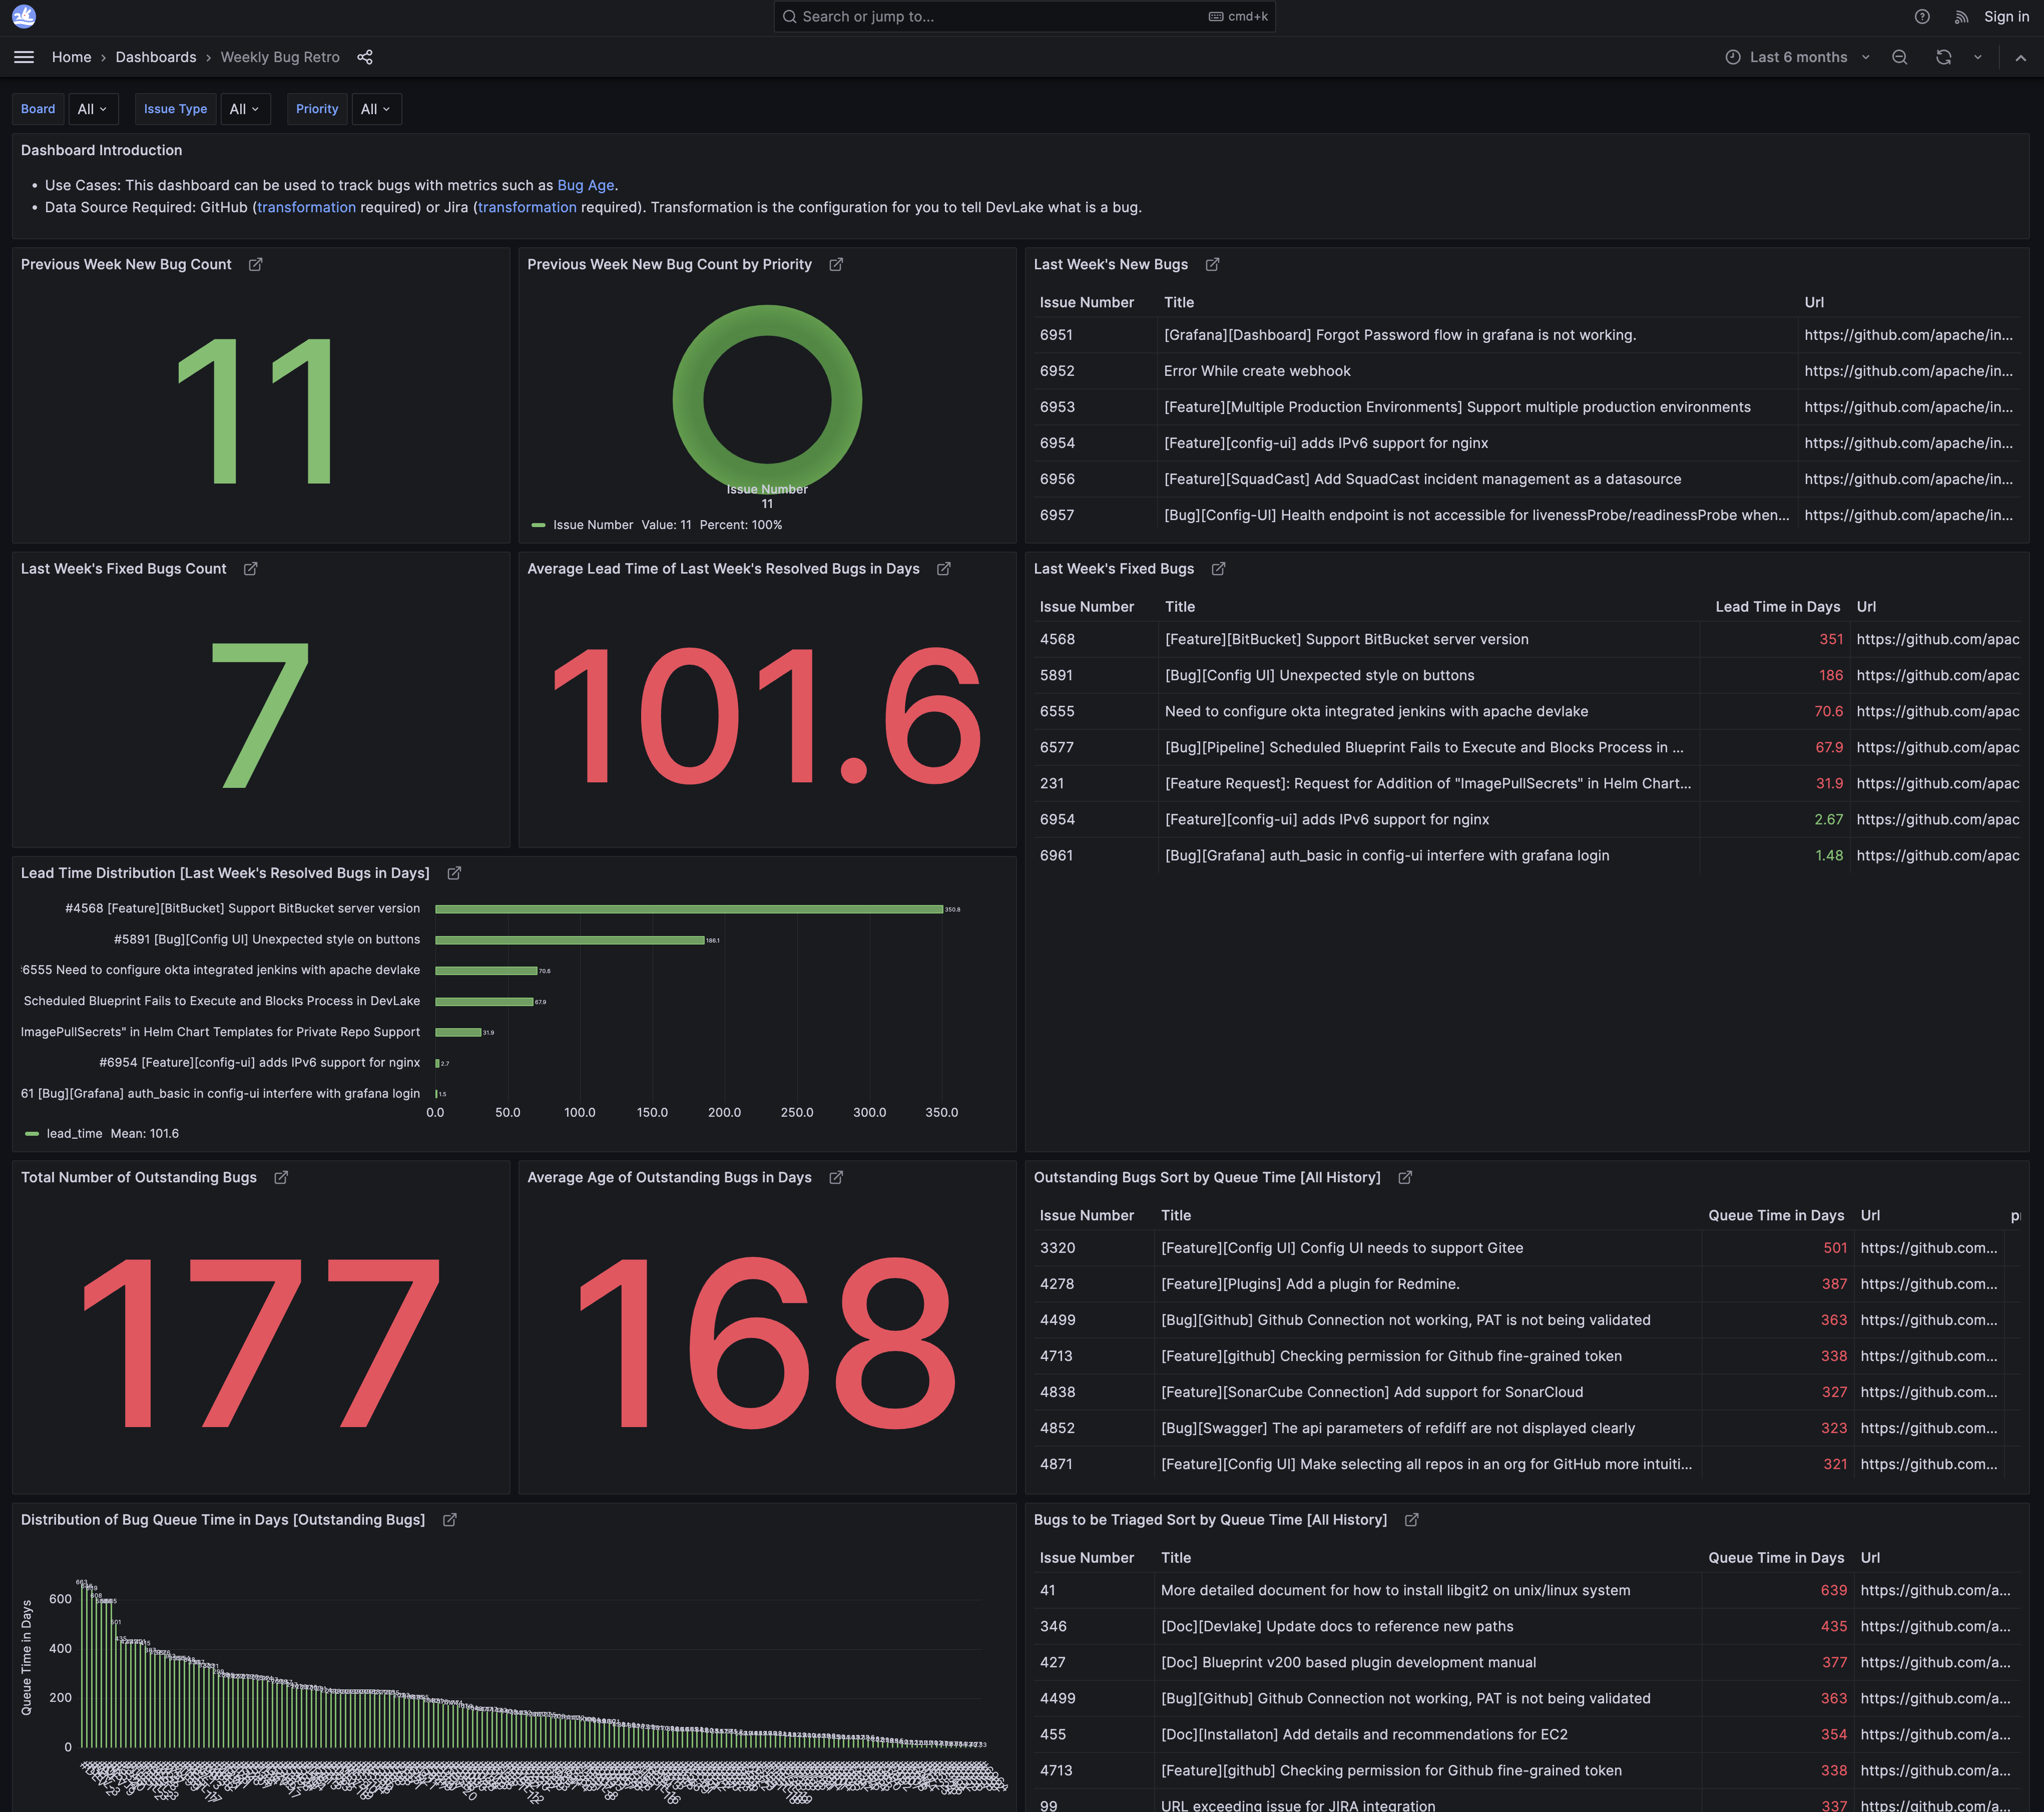2044x1812 pixels.
Task: Open external link icon on Previous Week New Bug Count
Action: pyautogui.click(x=256, y=264)
